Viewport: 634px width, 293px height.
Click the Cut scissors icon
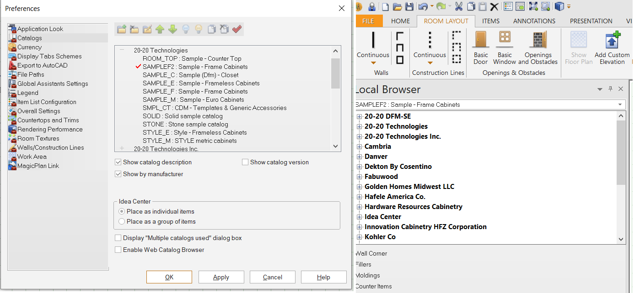tap(459, 6)
